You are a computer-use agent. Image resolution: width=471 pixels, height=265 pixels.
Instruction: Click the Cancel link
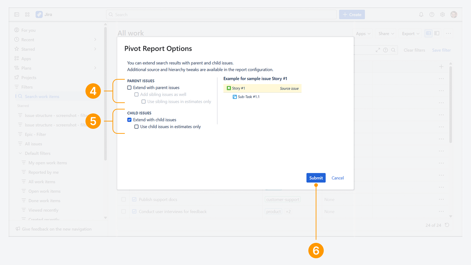pos(338,178)
